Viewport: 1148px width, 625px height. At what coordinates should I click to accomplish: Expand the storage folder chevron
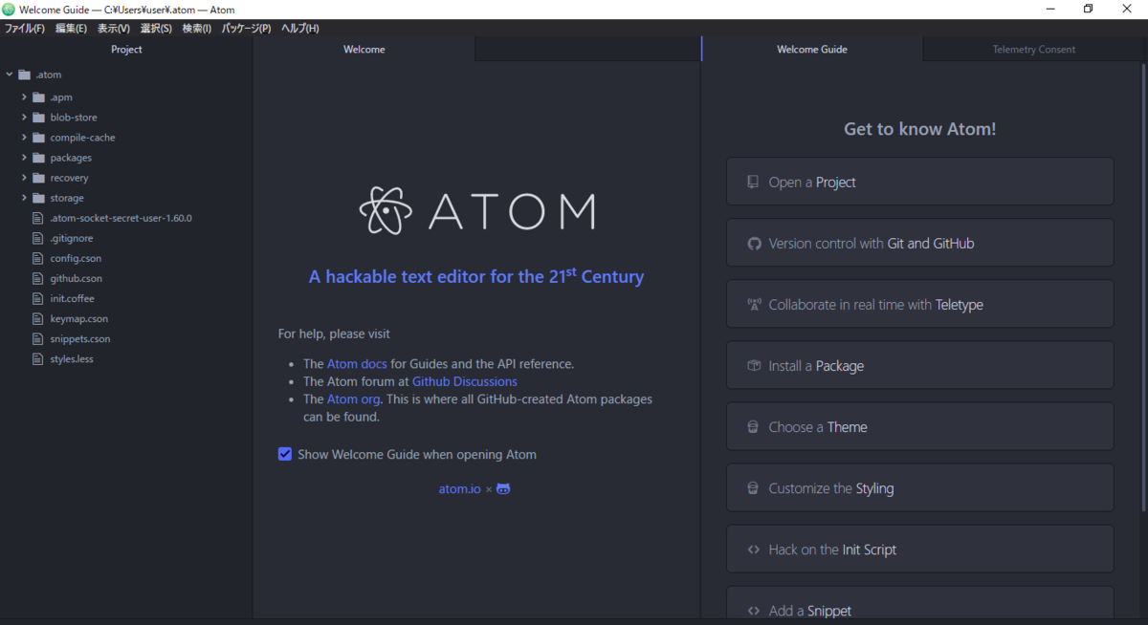(x=24, y=198)
